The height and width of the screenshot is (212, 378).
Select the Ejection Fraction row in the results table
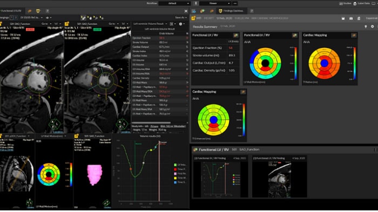(x=160, y=38)
